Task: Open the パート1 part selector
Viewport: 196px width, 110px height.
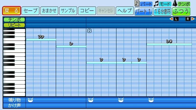Action: tap(143, 11)
